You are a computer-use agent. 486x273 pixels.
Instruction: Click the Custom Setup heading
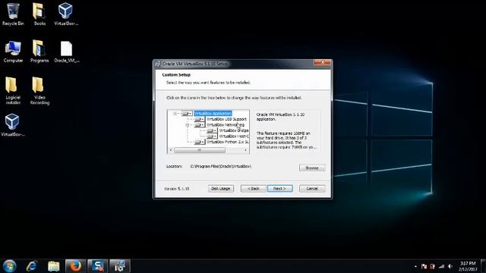[176, 75]
